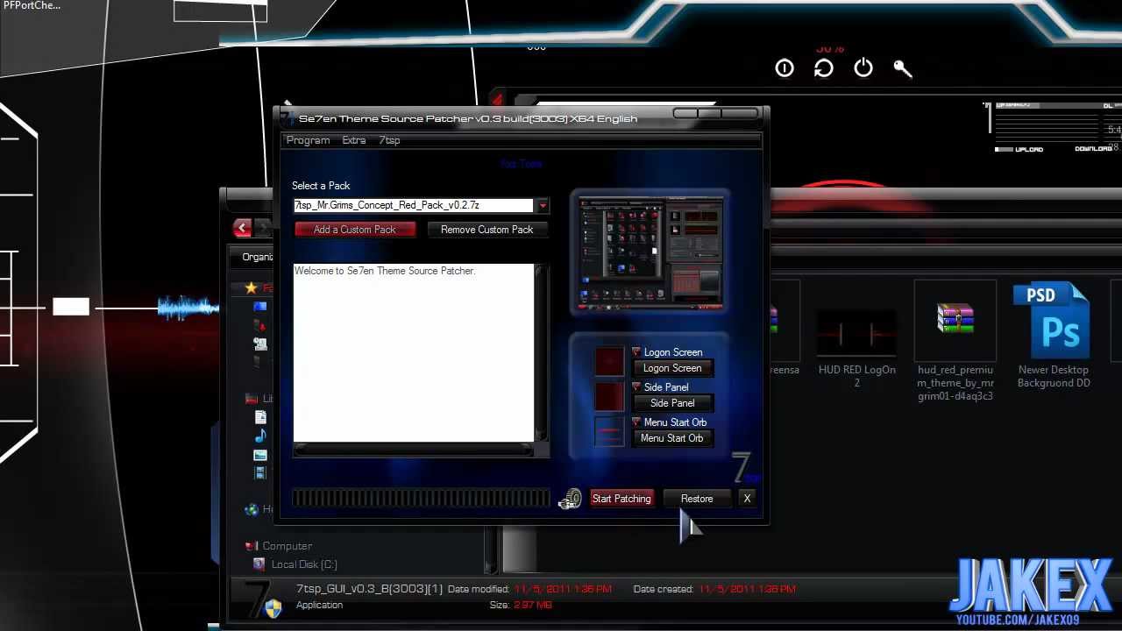Open the Select a Pack dropdown arrow

pos(543,206)
